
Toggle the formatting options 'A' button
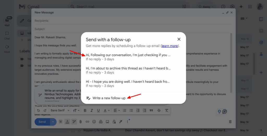click(x=68, y=122)
